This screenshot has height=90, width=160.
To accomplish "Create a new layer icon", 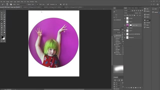I will click(x=138, y=88).
